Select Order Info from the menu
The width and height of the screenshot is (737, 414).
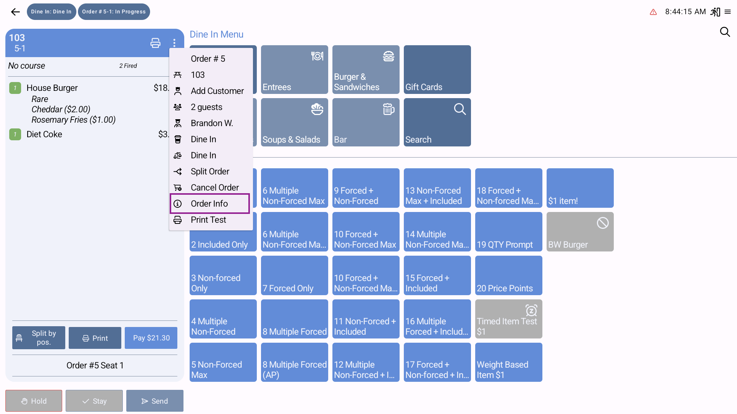coord(210,204)
